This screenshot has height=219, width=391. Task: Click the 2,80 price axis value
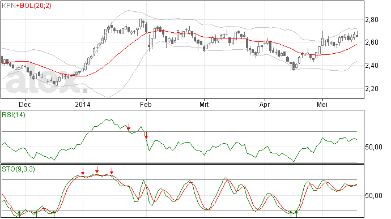[x=372, y=20]
